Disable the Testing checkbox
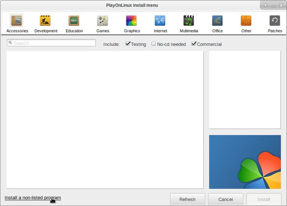287x206 pixels. (x=128, y=44)
